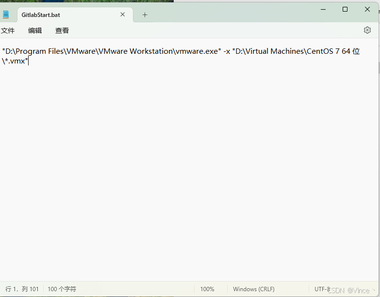The height and width of the screenshot is (297, 380).
Task: Open the Notepad settings gear
Action: (x=367, y=30)
